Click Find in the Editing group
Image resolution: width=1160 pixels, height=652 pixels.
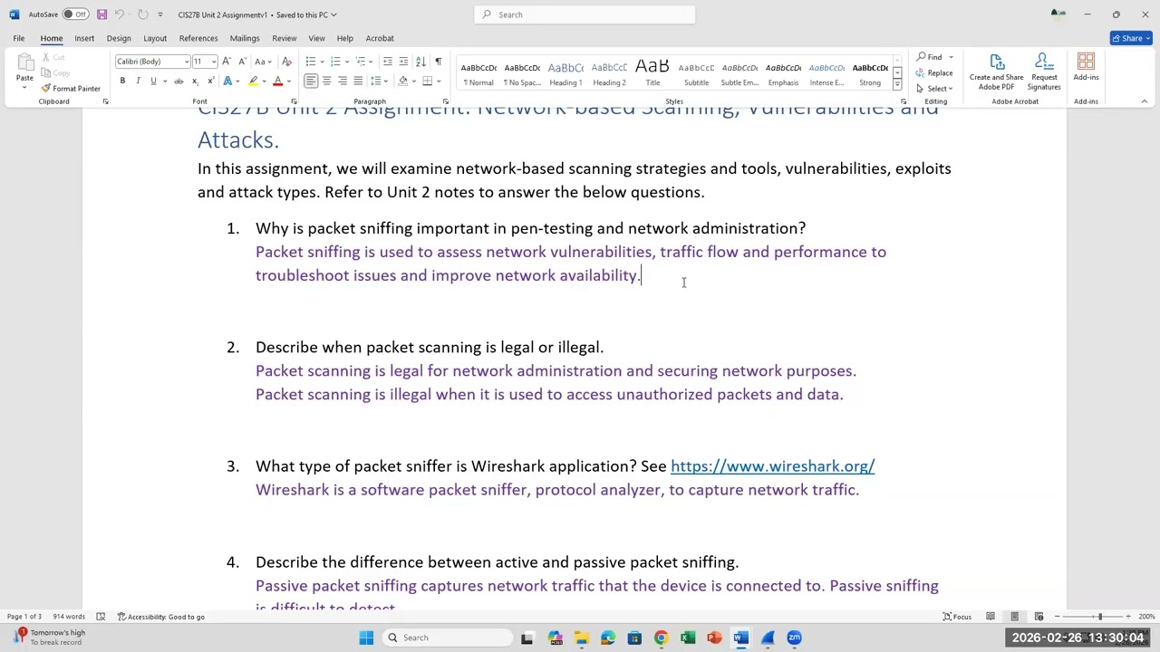[931, 57]
